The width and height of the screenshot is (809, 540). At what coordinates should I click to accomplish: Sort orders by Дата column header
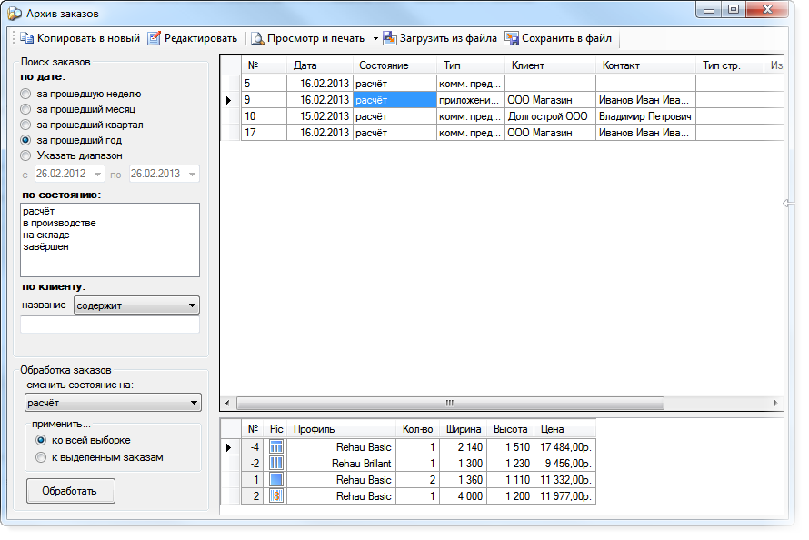pos(320,65)
